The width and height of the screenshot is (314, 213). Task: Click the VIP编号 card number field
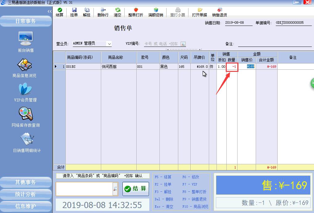coord(161,44)
